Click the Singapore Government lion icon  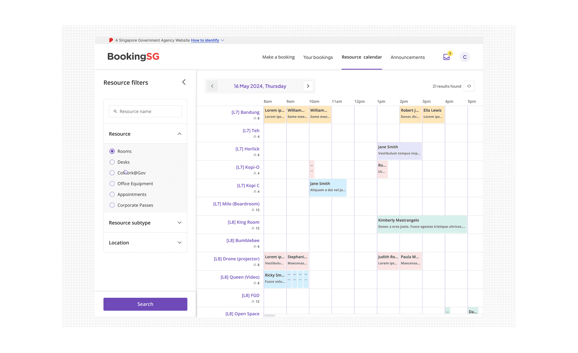click(x=111, y=40)
